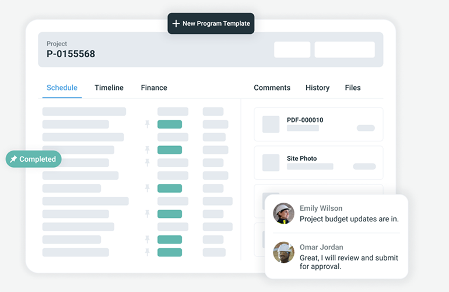Open Emily Wilson's profile avatar
The width and height of the screenshot is (449, 292).
(x=283, y=214)
